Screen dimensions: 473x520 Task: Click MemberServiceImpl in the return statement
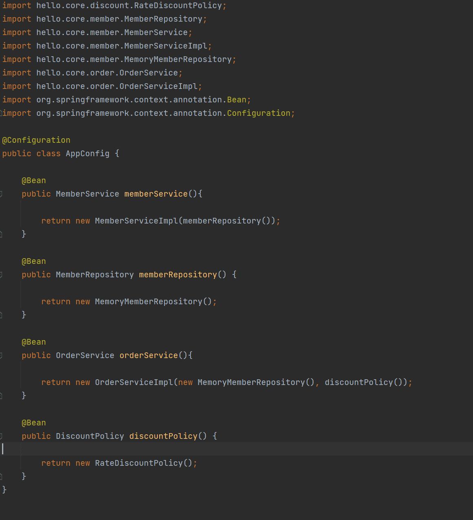(136, 221)
